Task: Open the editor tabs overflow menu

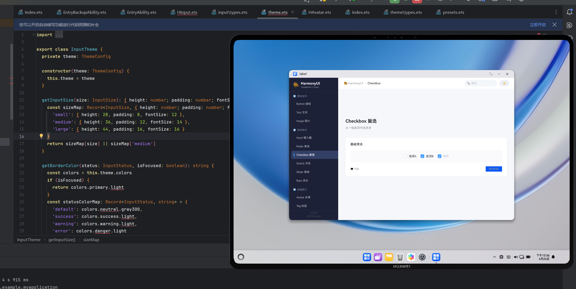Action: [x=556, y=12]
